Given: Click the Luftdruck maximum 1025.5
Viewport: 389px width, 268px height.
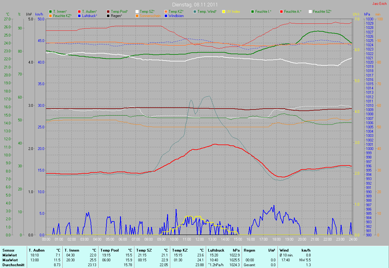Looking at the screenshot, I should click(x=235, y=260).
